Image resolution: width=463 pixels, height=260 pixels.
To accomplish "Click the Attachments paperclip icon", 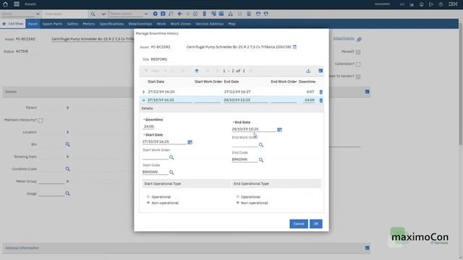I will [x=359, y=39].
